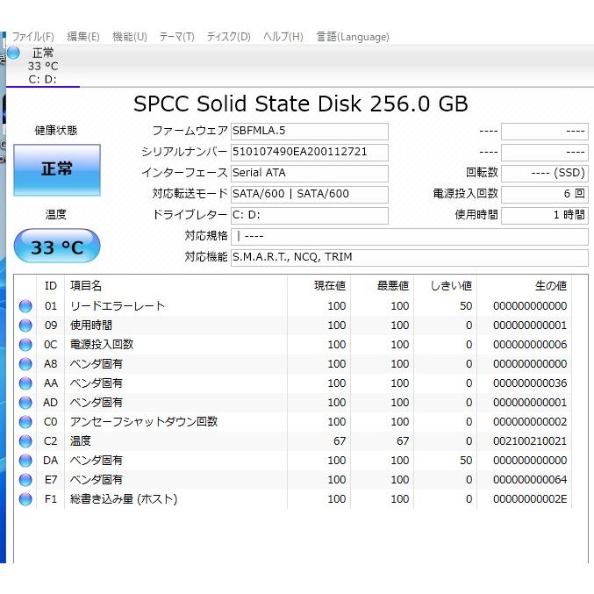Click the 項目名 column header
The image size is (594, 594).
[x=176, y=286]
